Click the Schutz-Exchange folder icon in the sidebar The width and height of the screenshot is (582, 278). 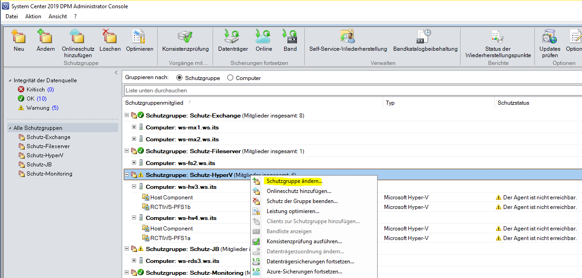point(22,137)
